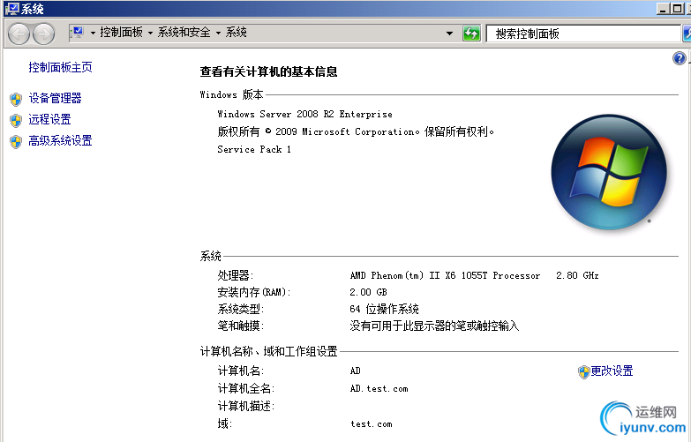
Task: Click the 没有可用于此显示器的笔或触控输入 text
Action: [434, 326]
